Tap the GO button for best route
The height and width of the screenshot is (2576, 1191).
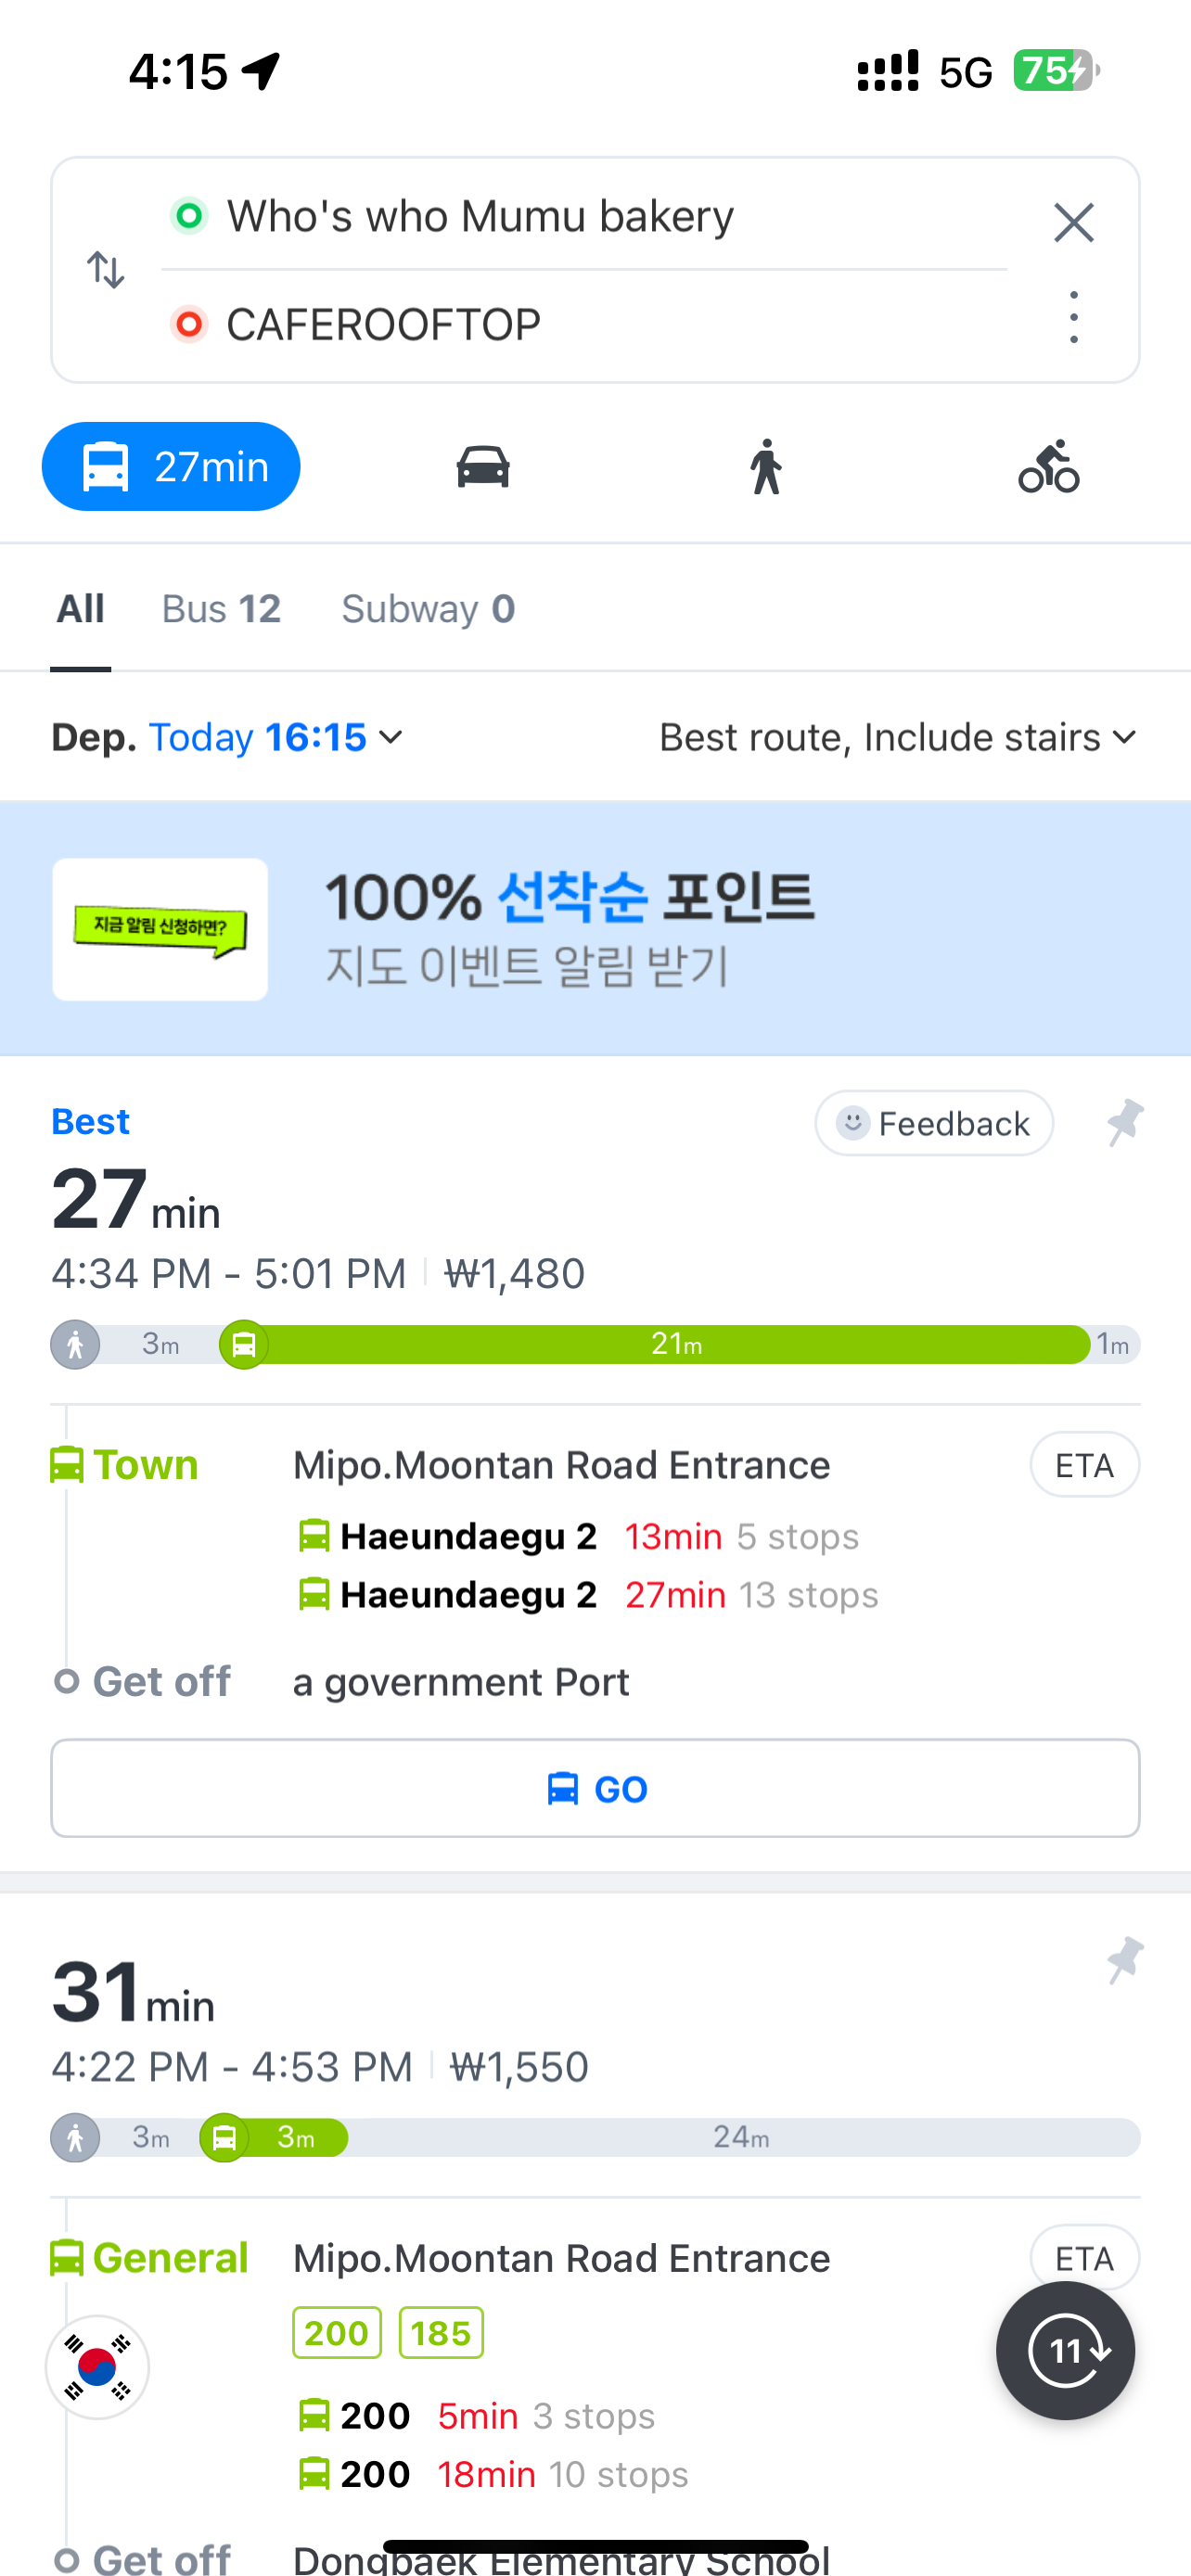point(595,1788)
